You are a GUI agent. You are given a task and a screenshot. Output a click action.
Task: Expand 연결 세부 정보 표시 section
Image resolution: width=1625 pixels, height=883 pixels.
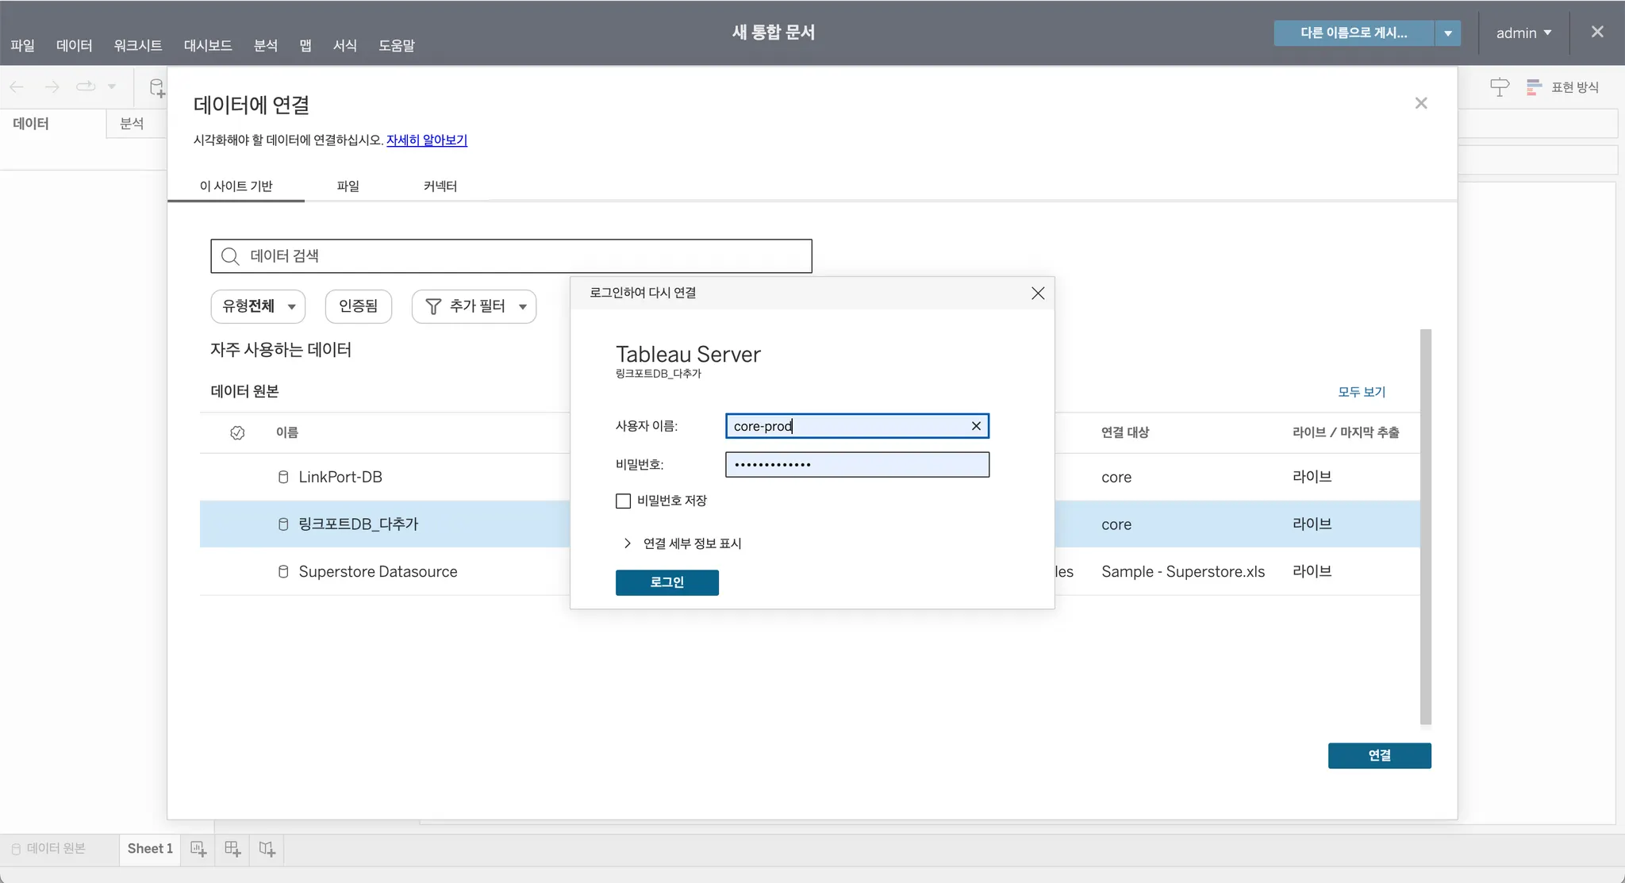coord(682,543)
